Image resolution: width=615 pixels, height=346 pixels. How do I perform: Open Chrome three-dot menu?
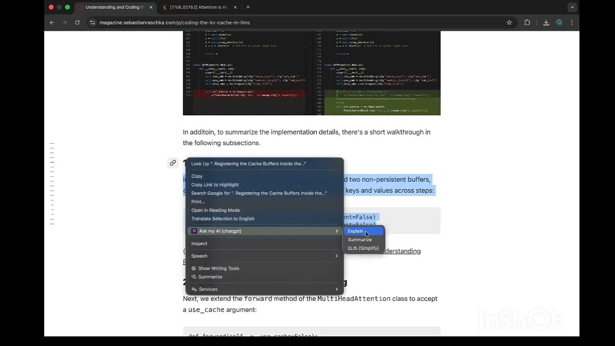572,23
